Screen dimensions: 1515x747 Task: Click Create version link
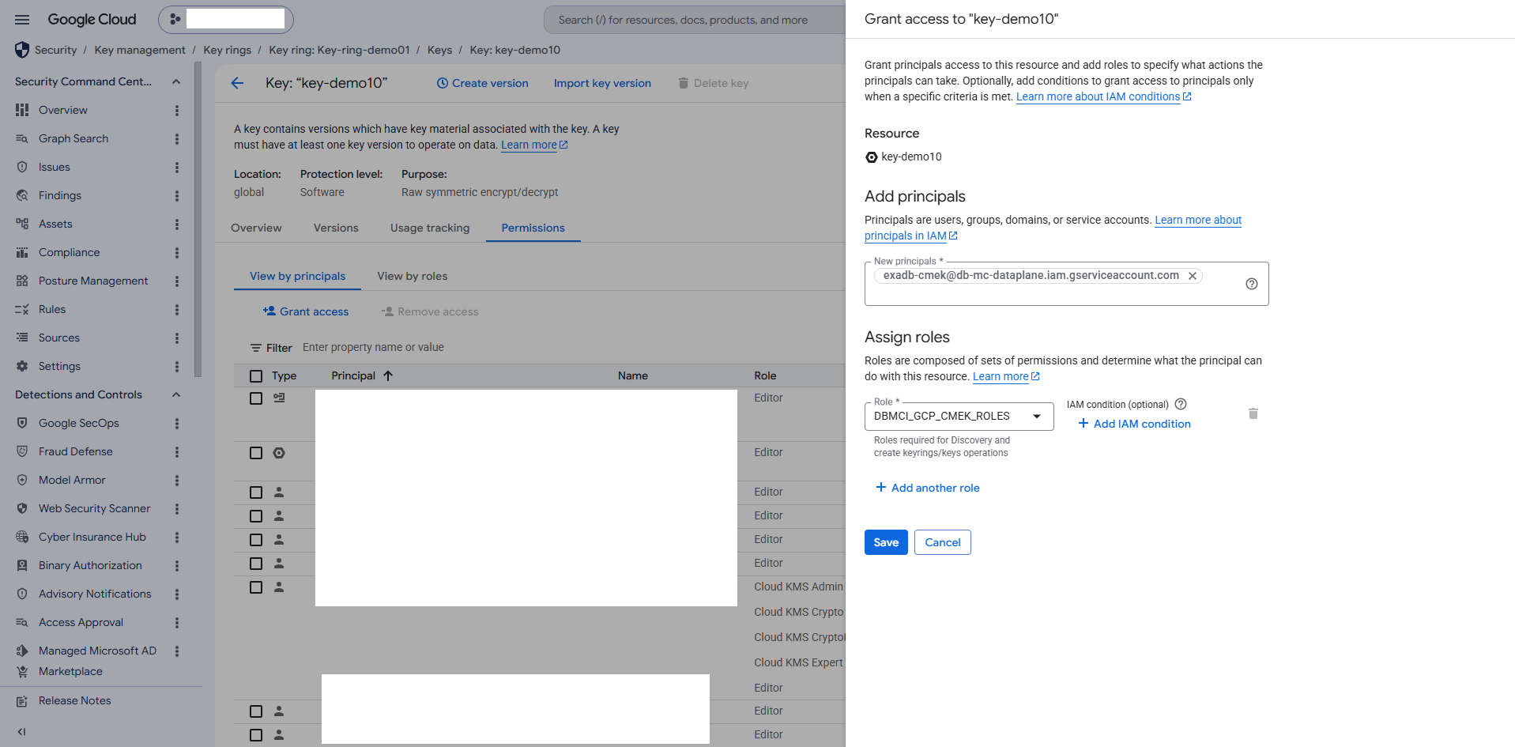(x=482, y=83)
